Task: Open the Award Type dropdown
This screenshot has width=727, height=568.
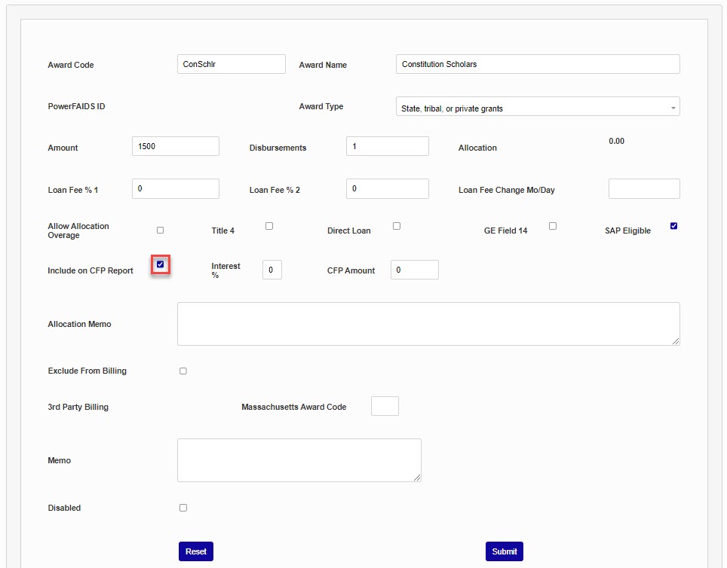Action: 537,107
